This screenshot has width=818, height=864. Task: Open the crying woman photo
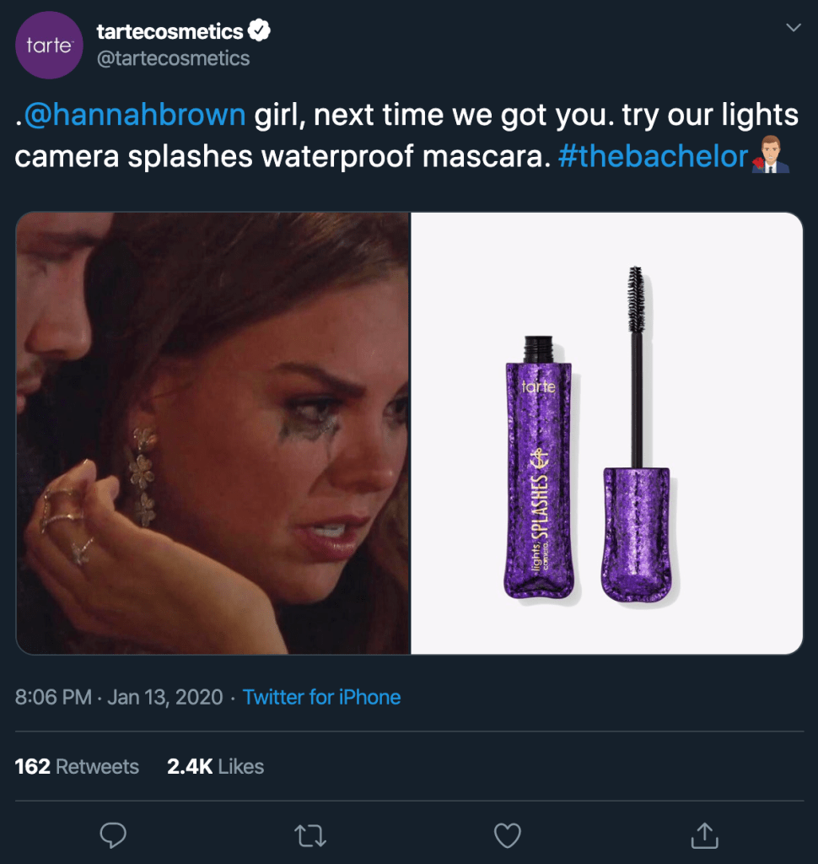[x=213, y=433]
